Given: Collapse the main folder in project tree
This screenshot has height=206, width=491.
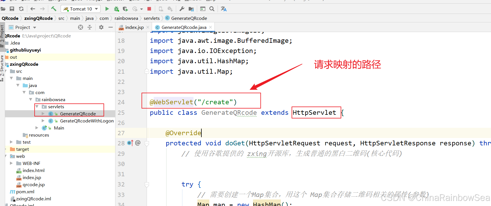Looking at the screenshot, I should click(x=11, y=78).
